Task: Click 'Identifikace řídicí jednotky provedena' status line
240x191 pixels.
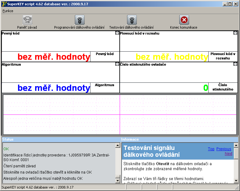Action: (57, 157)
